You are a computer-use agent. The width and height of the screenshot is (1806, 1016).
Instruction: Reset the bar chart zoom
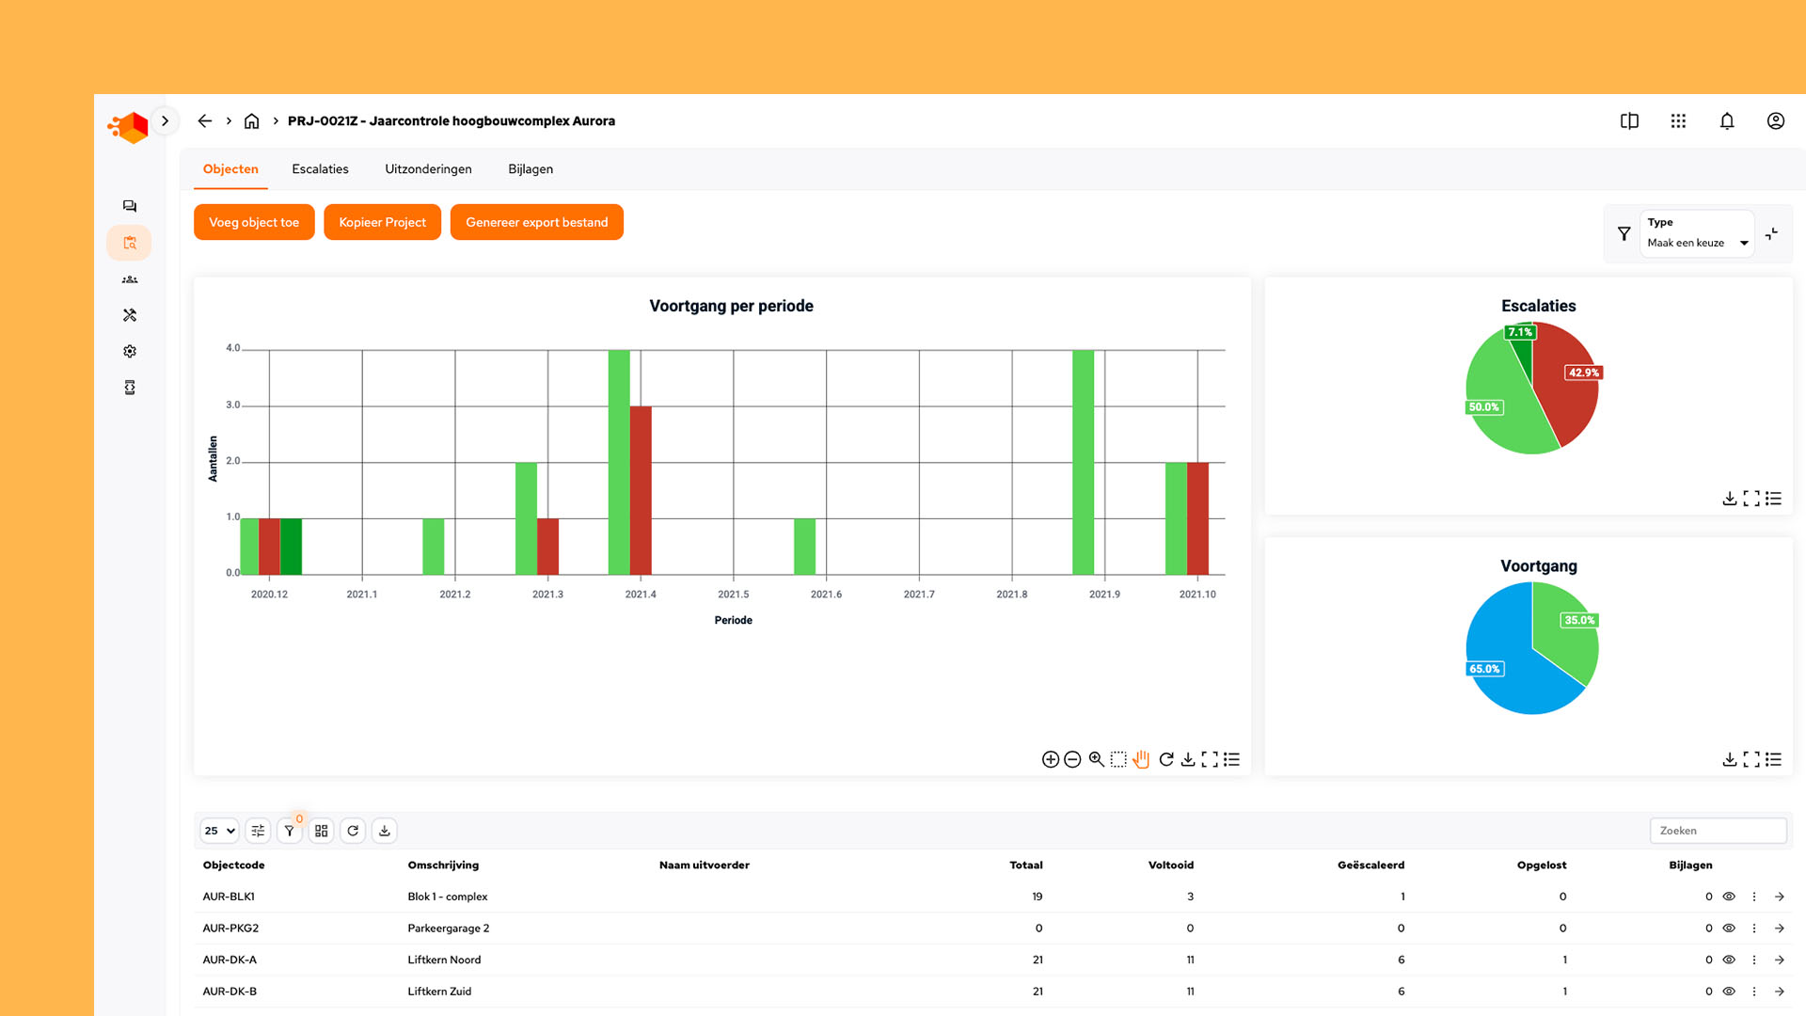coord(1166,759)
